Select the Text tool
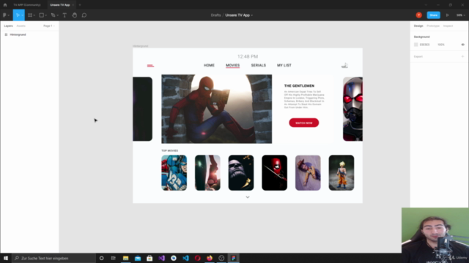Viewport: 469px width, 263px height. click(x=64, y=15)
